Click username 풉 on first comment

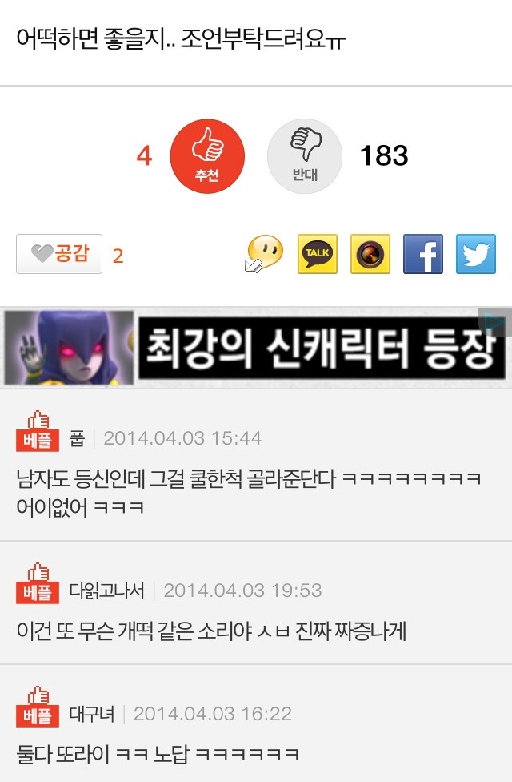coord(77,438)
